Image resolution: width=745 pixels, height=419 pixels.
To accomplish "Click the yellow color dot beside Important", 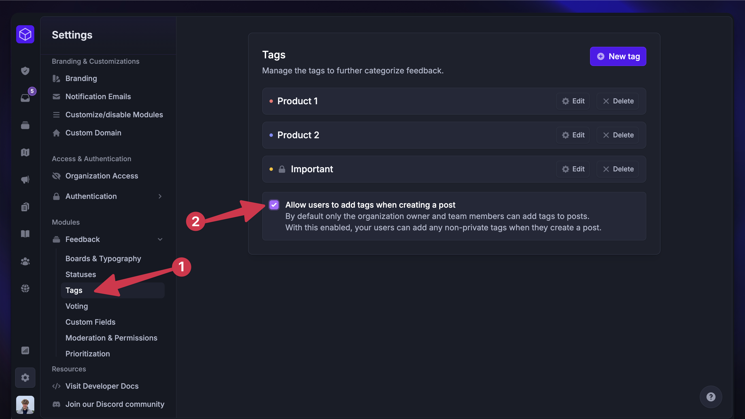I will pyautogui.click(x=271, y=169).
